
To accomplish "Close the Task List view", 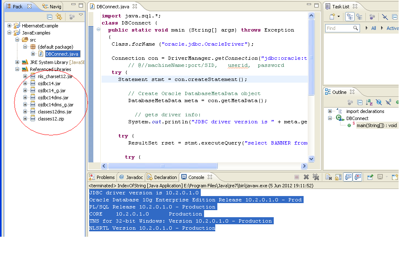I will (x=355, y=6).
